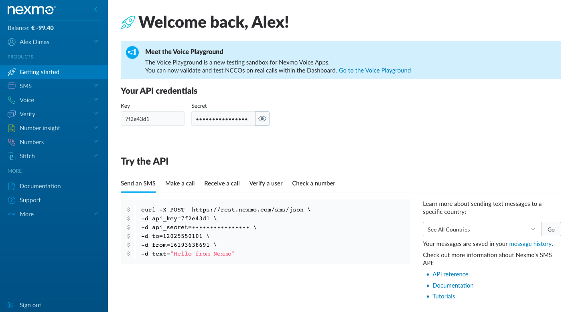Expand the Verify submenu chevron
The width and height of the screenshot is (572, 312).
click(x=95, y=114)
